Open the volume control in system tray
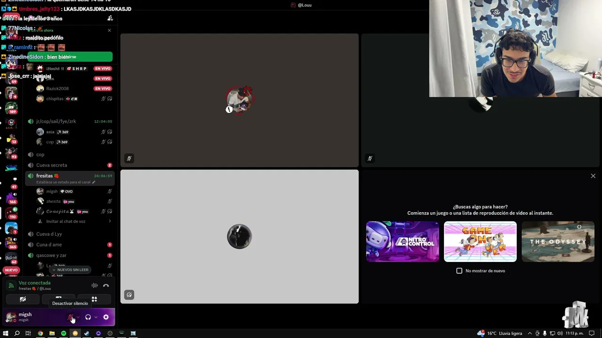Screen dimensions: 602x338 pyautogui.click(x=559, y=333)
